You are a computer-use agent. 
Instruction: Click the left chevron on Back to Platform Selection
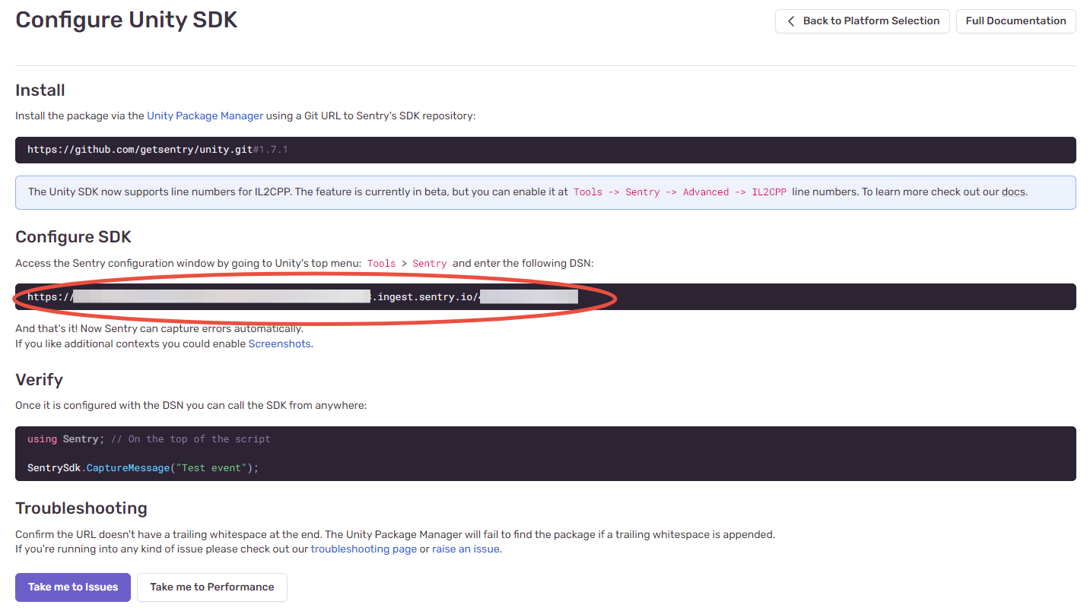(x=791, y=21)
